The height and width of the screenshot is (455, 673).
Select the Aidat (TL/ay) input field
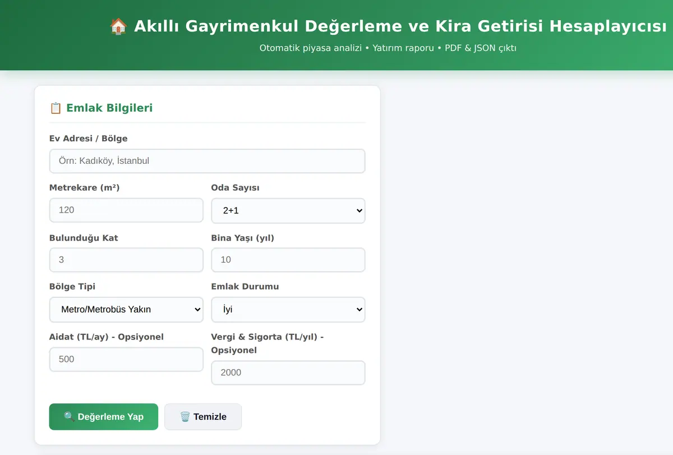[x=126, y=360]
